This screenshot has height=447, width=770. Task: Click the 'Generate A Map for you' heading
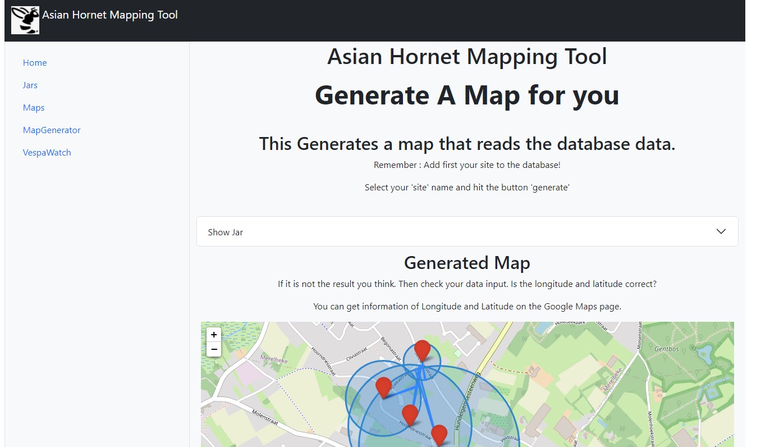pyautogui.click(x=467, y=95)
